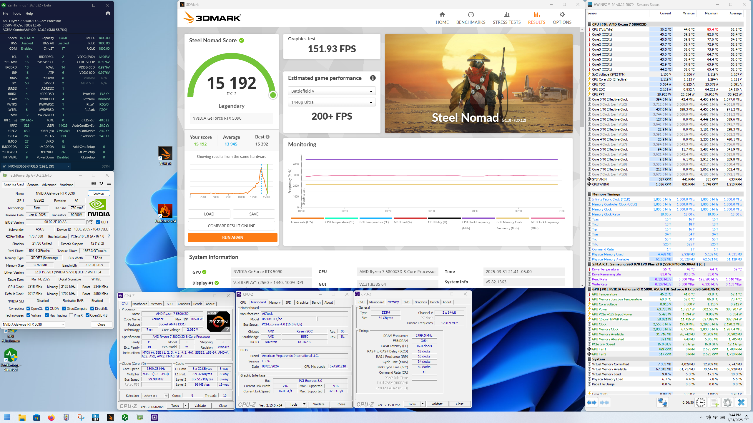Click GPU-Z BIOS export share icon
This screenshot has height=423, width=753.
(90, 222)
